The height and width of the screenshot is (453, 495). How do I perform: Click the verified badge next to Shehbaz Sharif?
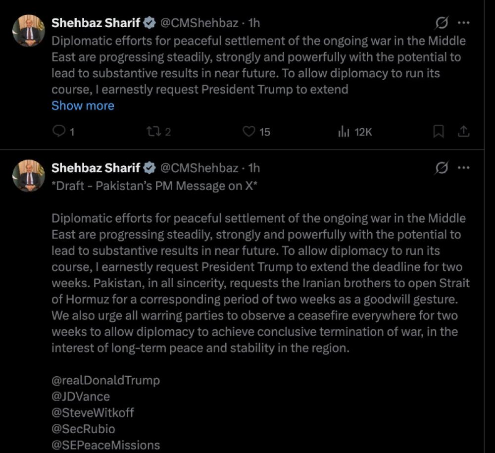pyautogui.click(x=148, y=22)
